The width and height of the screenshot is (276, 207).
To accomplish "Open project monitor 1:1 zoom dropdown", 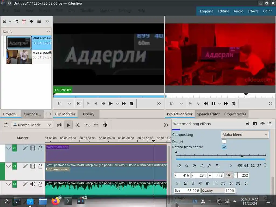I will (176, 103).
